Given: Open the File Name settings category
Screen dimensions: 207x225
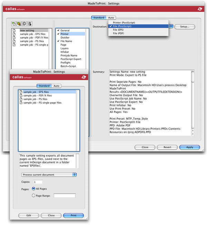Looking at the screenshot, I should pos(66,41).
